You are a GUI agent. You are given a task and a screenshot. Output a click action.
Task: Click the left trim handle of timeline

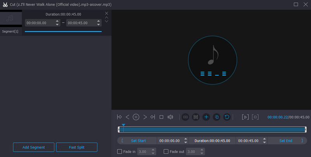[119, 130]
